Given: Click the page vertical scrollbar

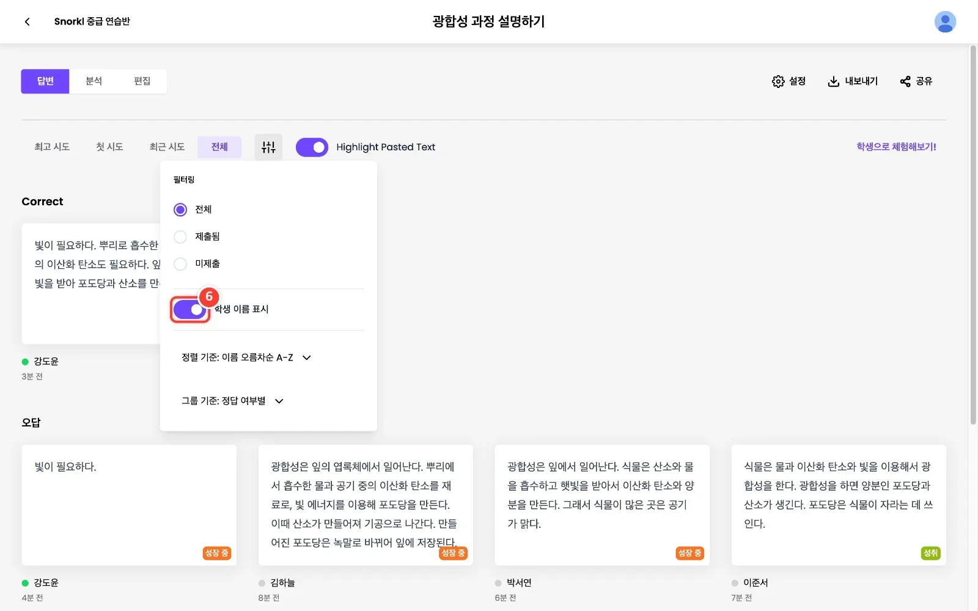Looking at the screenshot, I should (973, 235).
